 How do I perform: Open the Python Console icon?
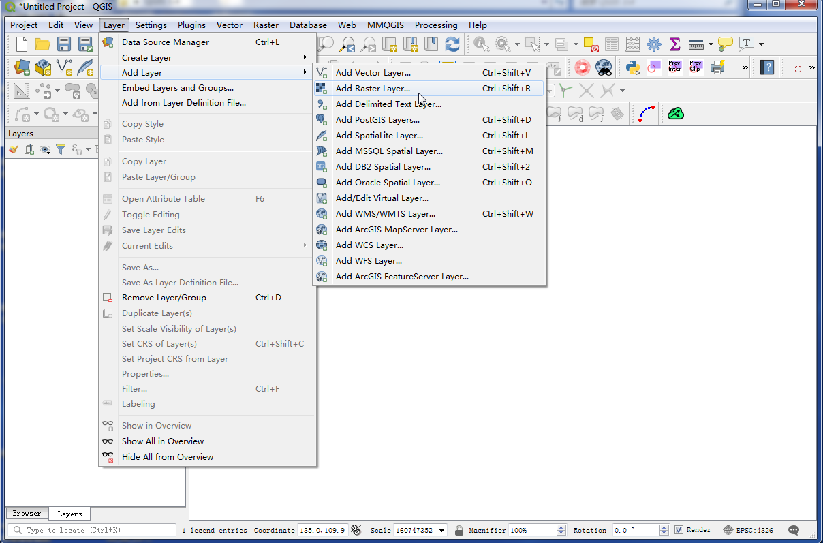coord(633,67)
